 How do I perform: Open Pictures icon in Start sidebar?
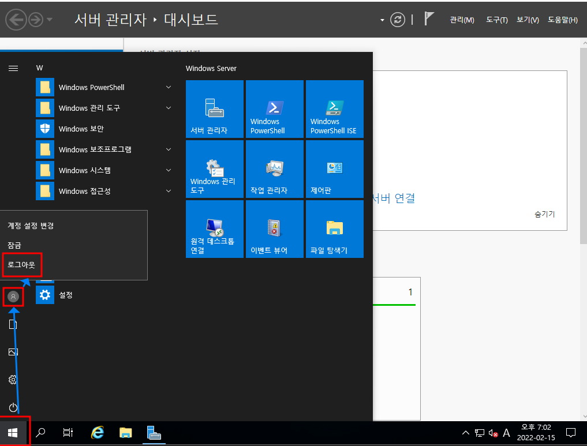pos(13,352)
